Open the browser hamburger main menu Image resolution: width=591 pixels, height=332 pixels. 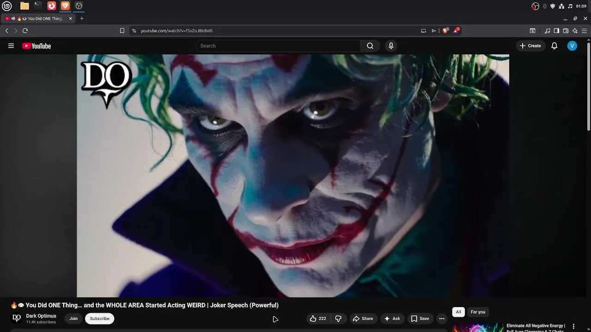(584, 30)
